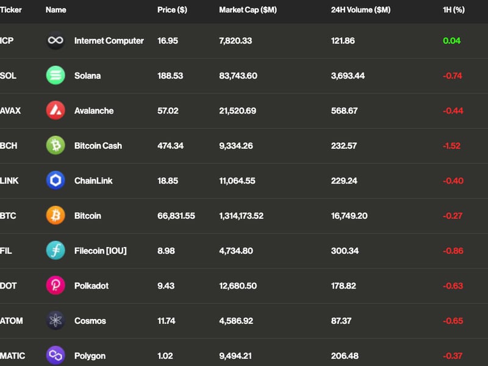Click the Internet Computer infinity logo icon
This screenshot has height=366, width=488.
pos(56,40)
